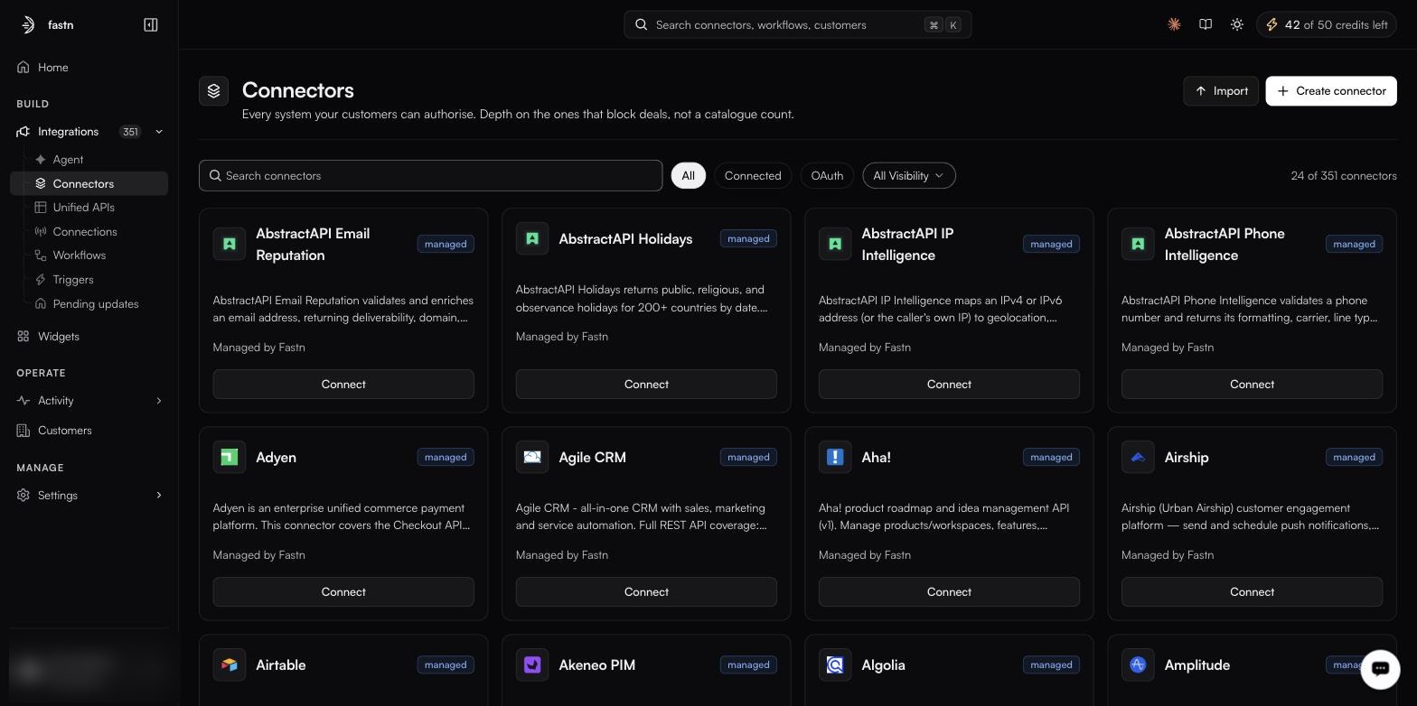Open the All Visibility dropdown
The image size is (1417, 706).
909,175
